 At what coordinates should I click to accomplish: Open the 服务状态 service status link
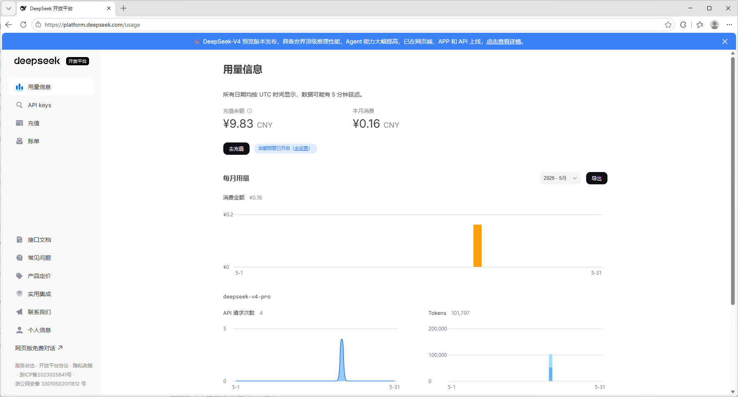click(x=25, y=365)
